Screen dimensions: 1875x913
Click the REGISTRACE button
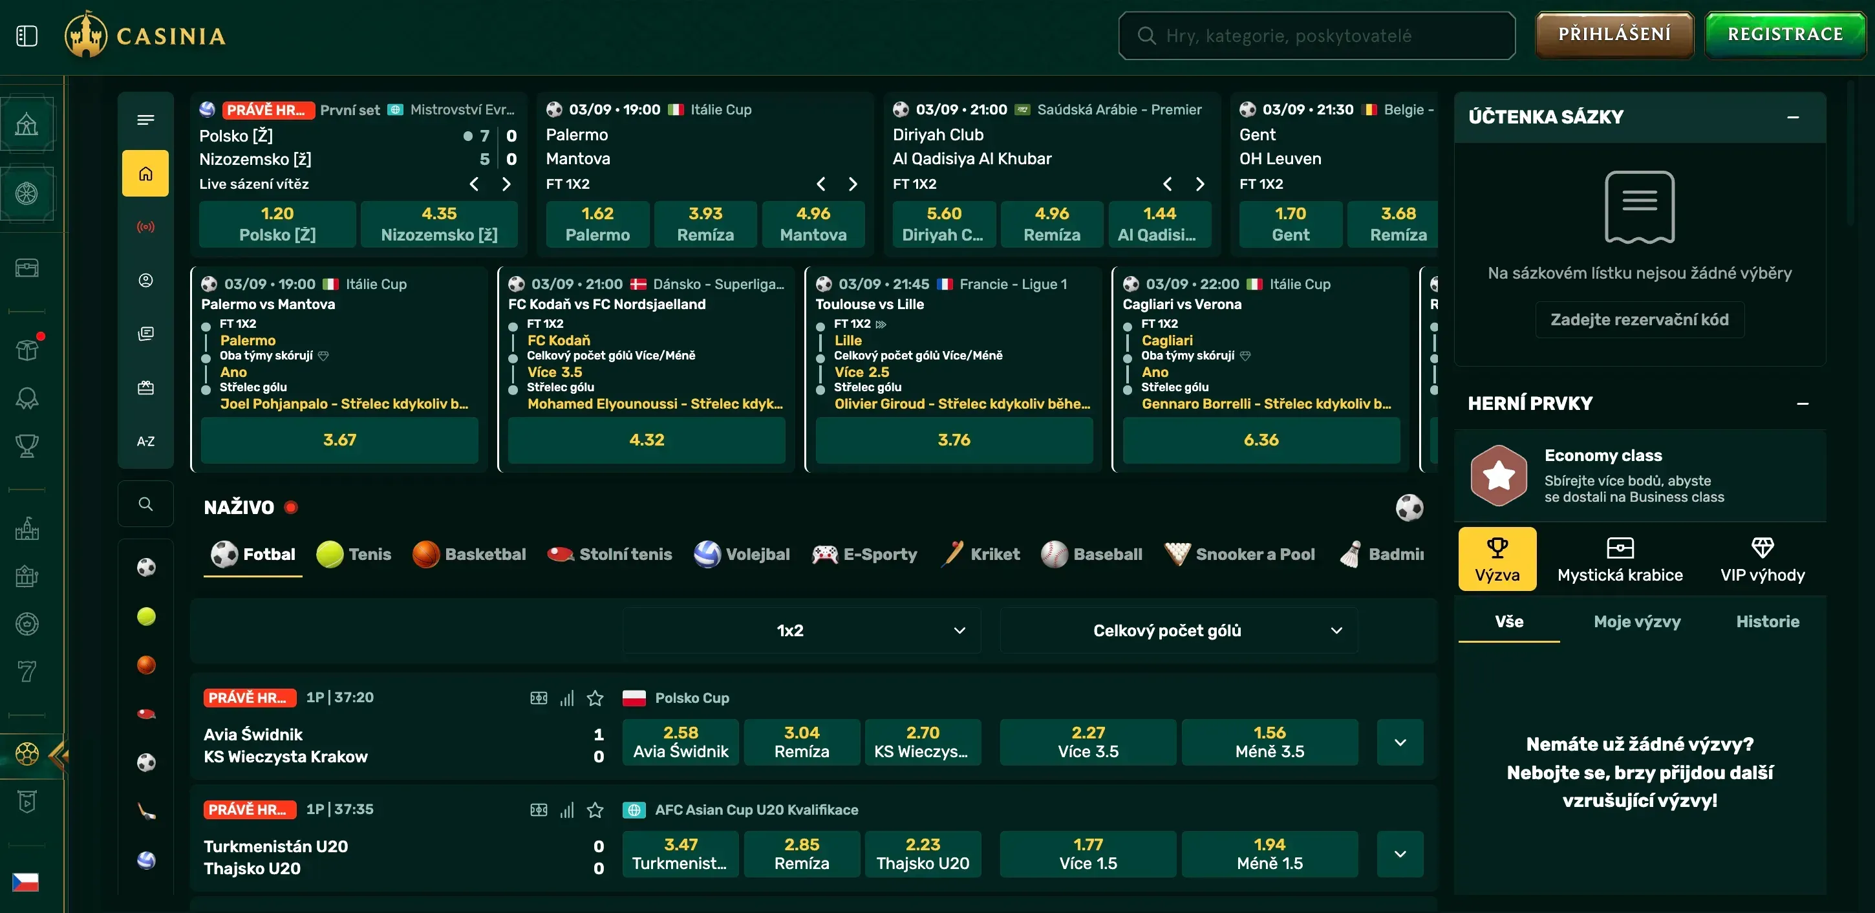click(x=1784, y=34)
